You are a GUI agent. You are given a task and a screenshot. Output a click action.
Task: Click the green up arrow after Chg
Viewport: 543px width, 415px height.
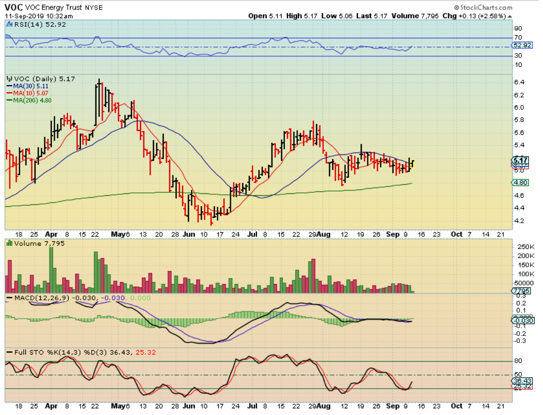[x=510, y=16]
